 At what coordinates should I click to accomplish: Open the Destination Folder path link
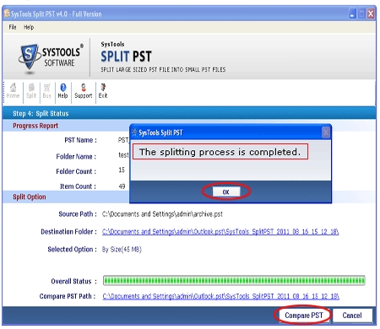[220, 232]
